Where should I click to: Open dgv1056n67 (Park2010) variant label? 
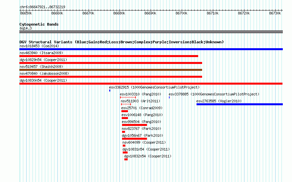click(x=142, y=135)
